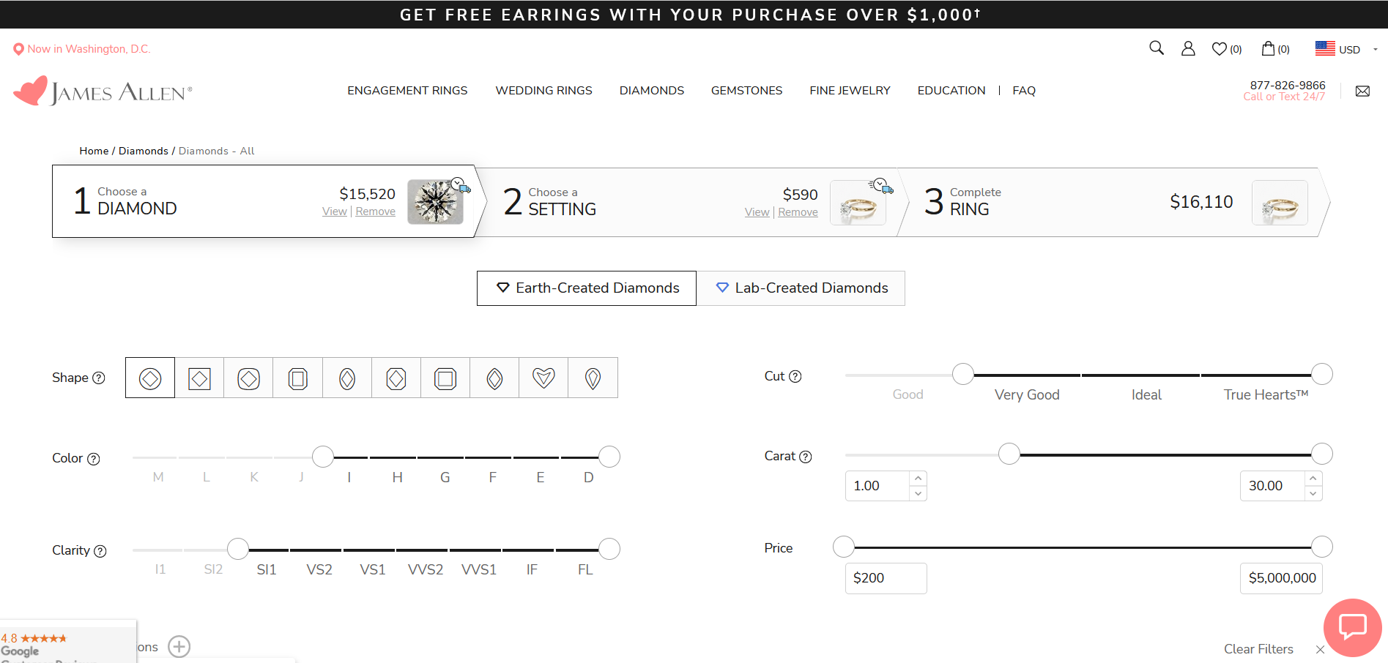This screenshot has height=663, width=1388.
Task: Open the user account icon
Action: (x=1188, y=48)
